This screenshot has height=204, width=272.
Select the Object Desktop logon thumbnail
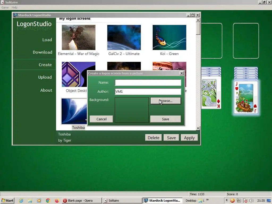click(x=75, y=74)
